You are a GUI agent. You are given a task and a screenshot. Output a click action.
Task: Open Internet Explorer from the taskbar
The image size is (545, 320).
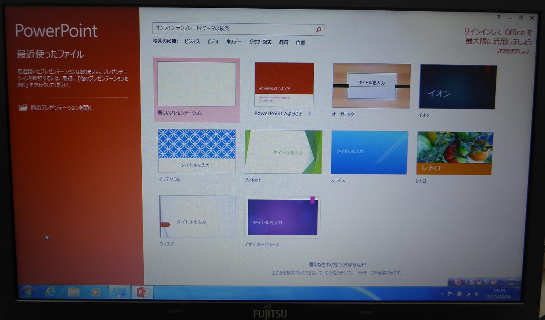point(51,292)
